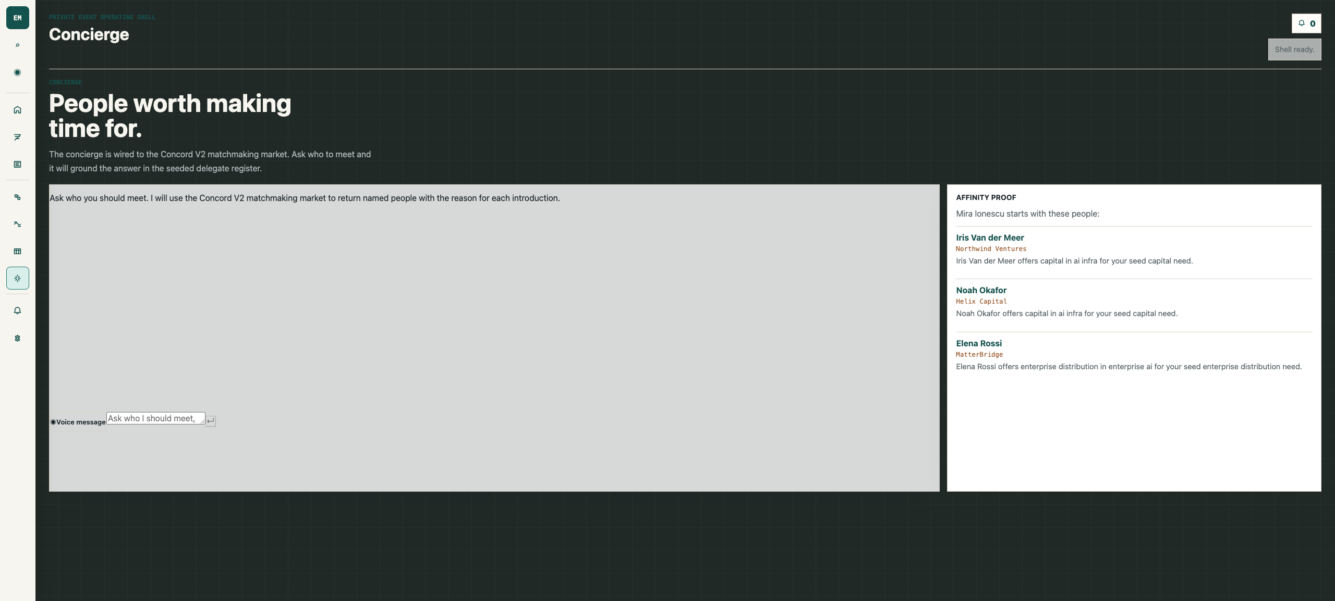Screen dimensions: 1335x601
Task: Focus the 'Ask who I should meet' field
Action: click(155, 418)
